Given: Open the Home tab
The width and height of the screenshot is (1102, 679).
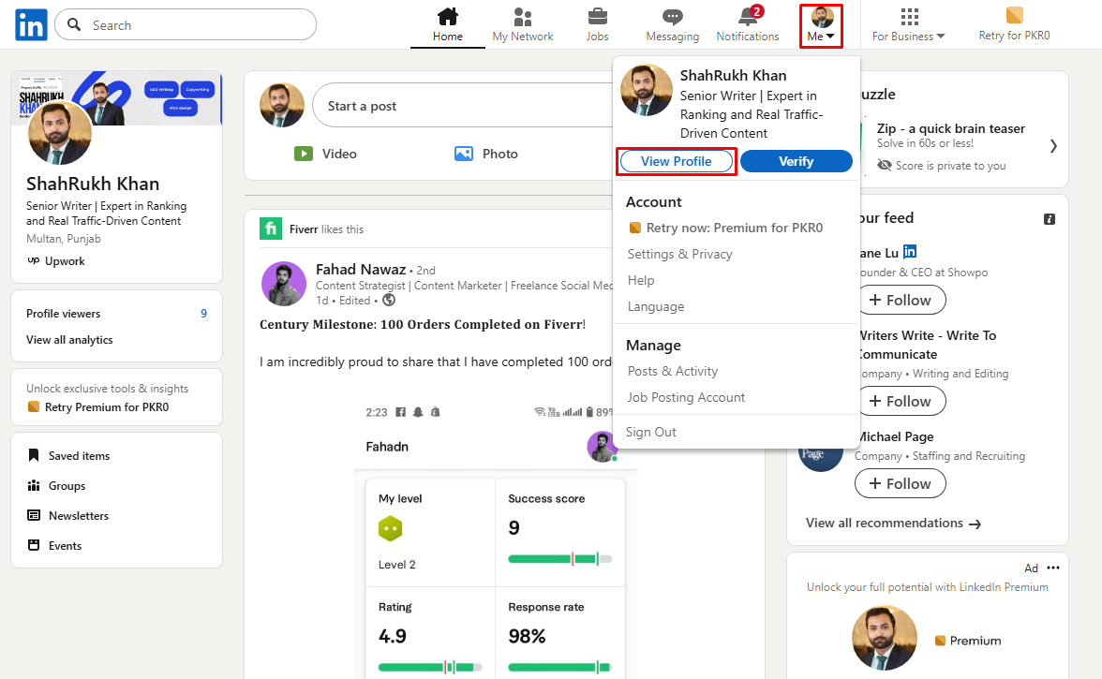Looking at the screenshot, I should [x=448, y=25].
